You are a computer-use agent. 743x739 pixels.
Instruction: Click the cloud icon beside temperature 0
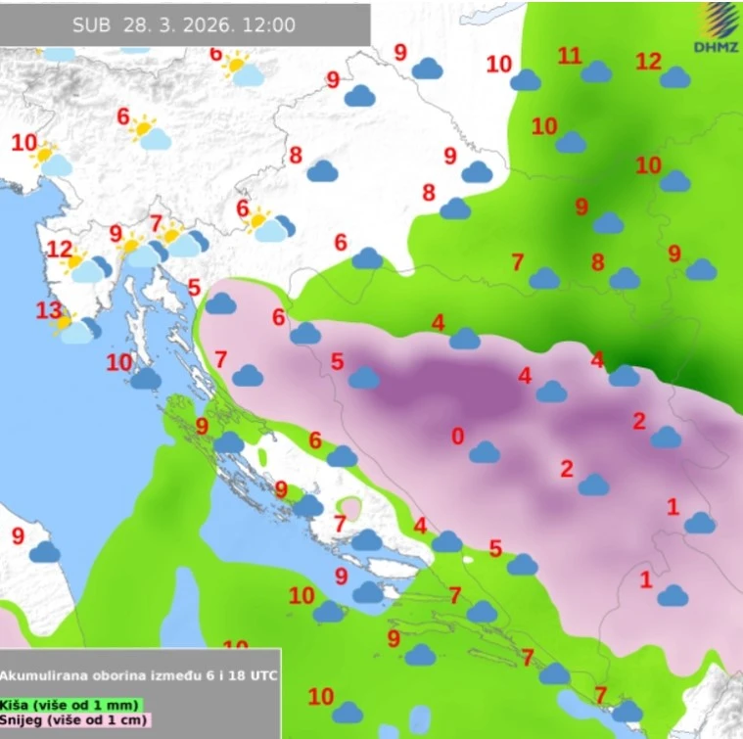point(484,452)
